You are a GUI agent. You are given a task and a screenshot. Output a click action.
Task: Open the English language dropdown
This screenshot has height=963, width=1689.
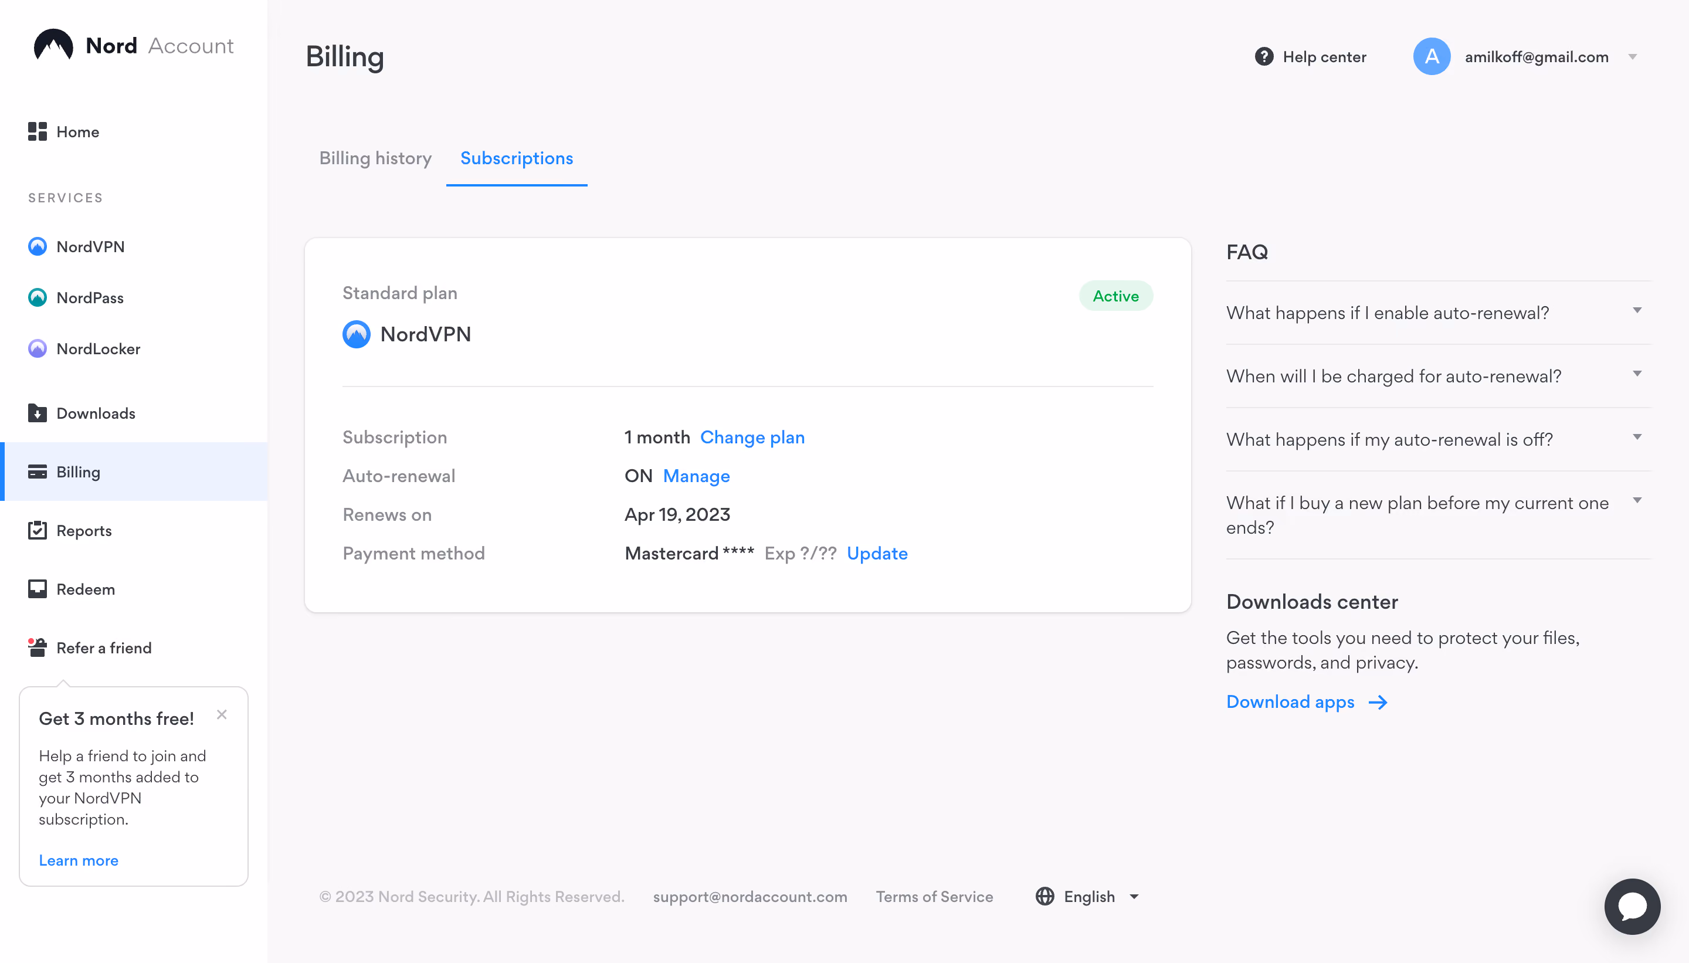[x=1088, y=897]
